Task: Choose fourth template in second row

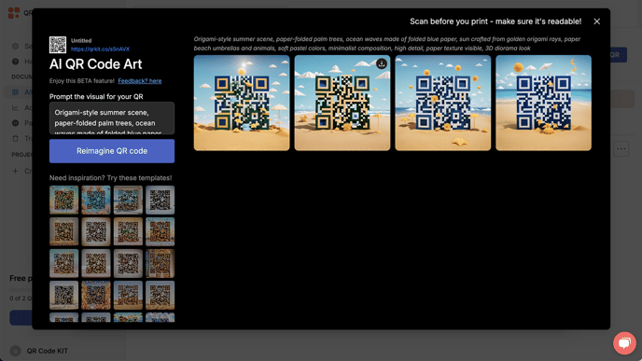Action: click(x=160, y=231)
